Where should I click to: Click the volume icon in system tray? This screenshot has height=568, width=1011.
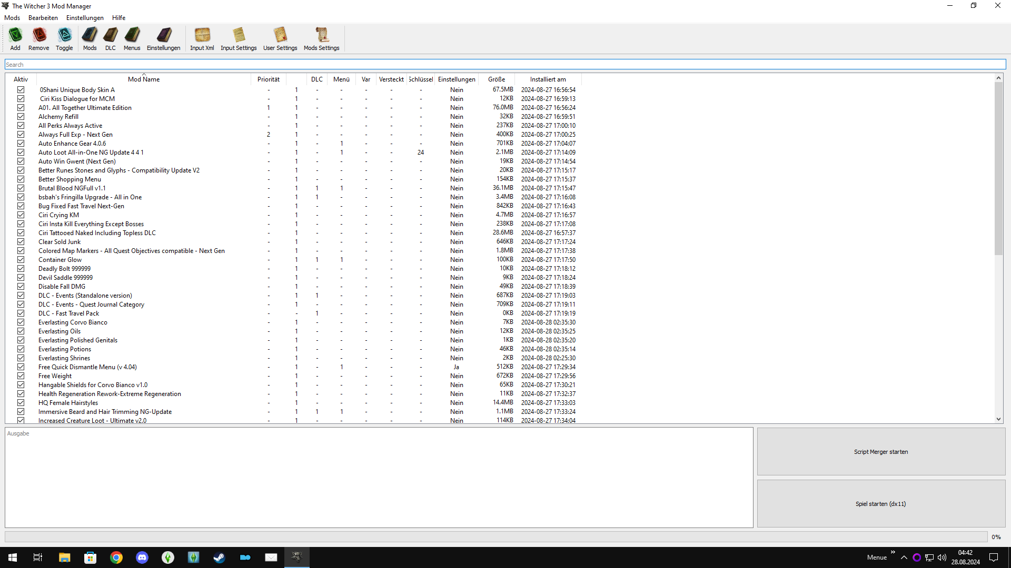942,557
